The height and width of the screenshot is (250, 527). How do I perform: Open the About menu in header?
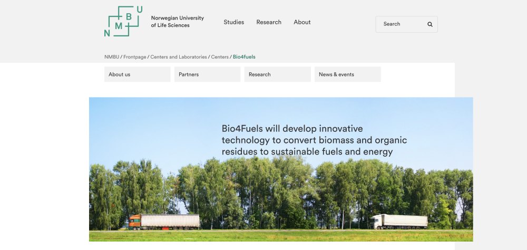[x=302, y=22]
